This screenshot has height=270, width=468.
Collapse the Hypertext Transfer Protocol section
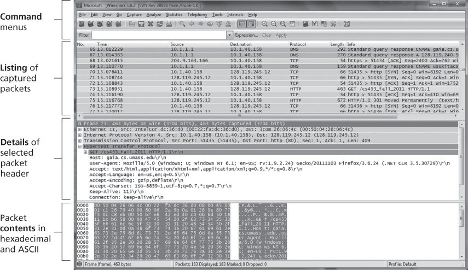click(80, 146)
